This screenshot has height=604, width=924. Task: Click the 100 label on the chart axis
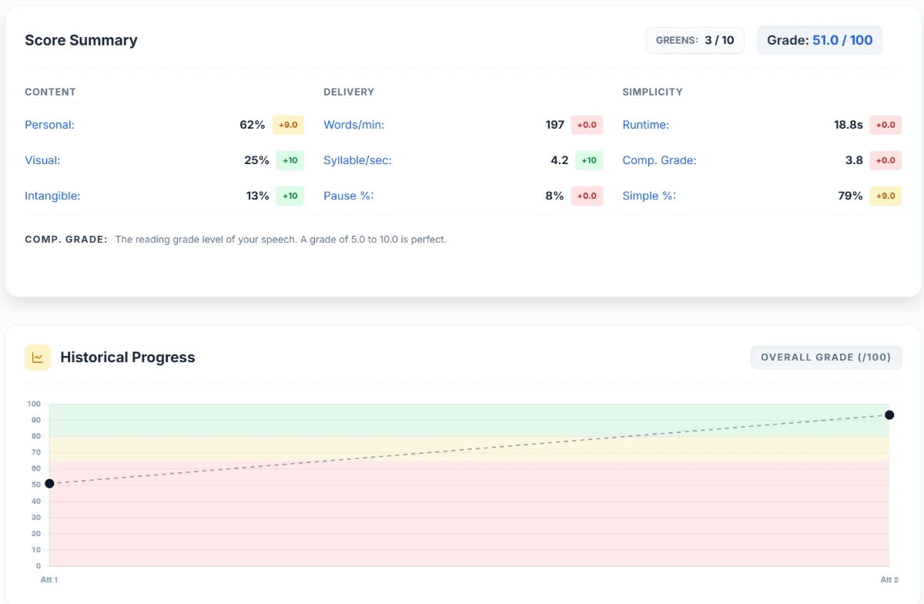pyautogui.click(x=34, y=404)
